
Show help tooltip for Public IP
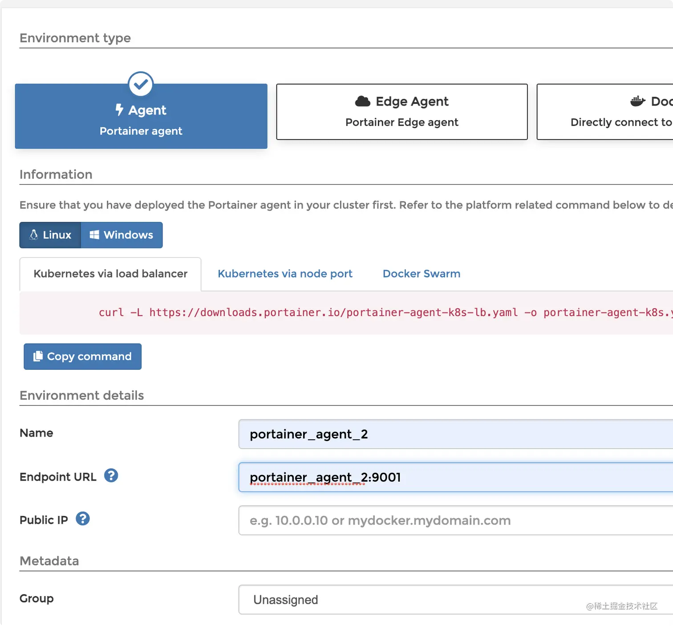(83, 519)
